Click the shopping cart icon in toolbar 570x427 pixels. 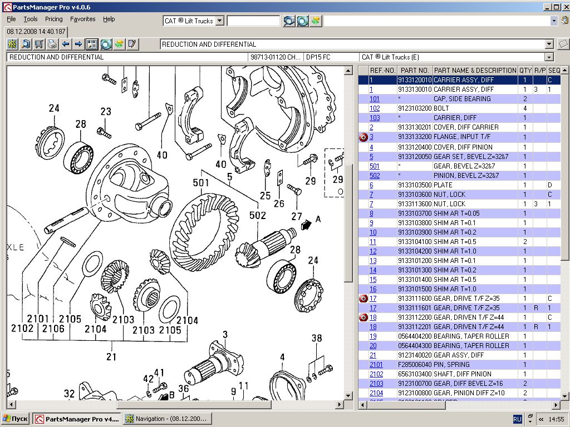(x=39, y=44)
